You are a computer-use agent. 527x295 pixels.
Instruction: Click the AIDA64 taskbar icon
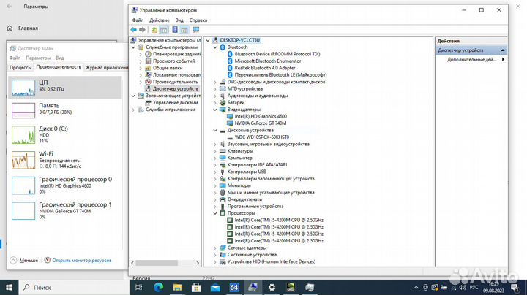[x=234, y=287]
